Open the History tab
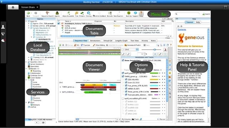The height and width of the screenshot is (128, 229). pos(145,41)
